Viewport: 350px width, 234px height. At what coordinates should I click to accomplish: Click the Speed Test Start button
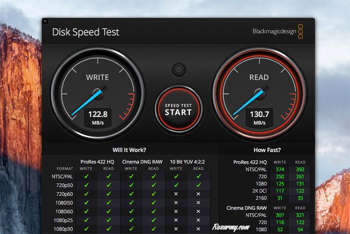pos(178,109)
